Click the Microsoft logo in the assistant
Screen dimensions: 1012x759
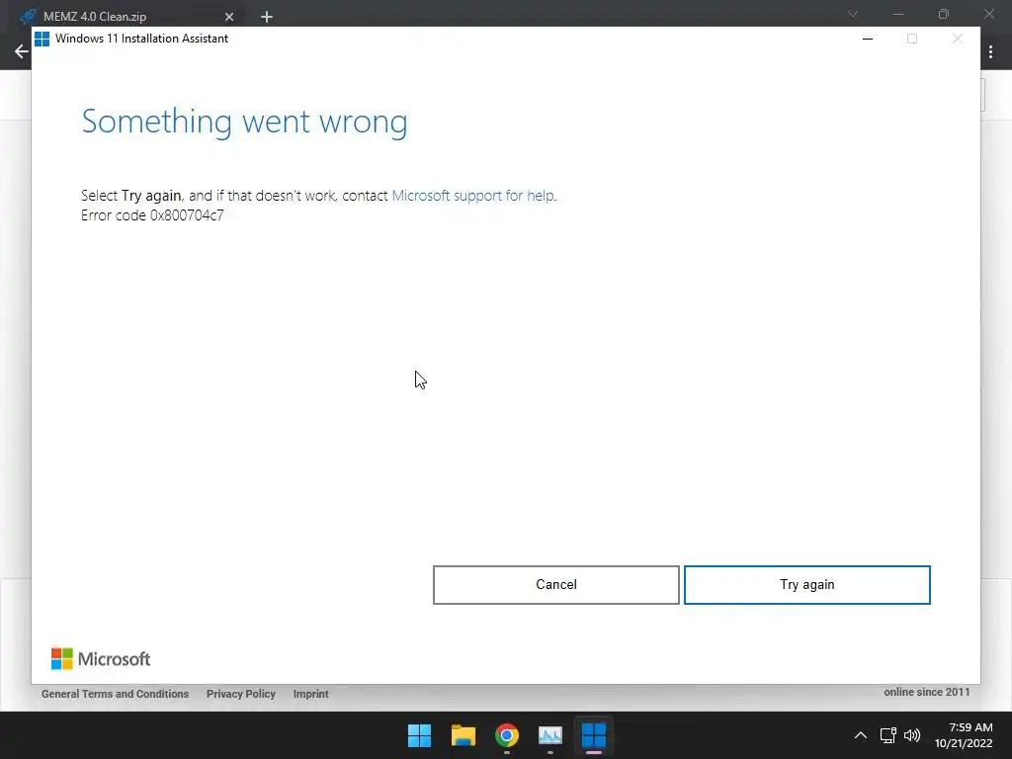tap(101, 659)
